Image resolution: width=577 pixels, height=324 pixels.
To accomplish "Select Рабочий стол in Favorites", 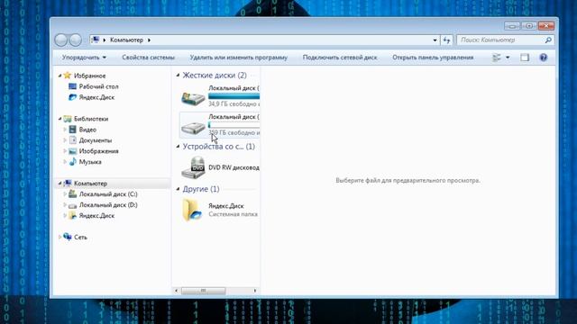I will click(x=98, y=86).
